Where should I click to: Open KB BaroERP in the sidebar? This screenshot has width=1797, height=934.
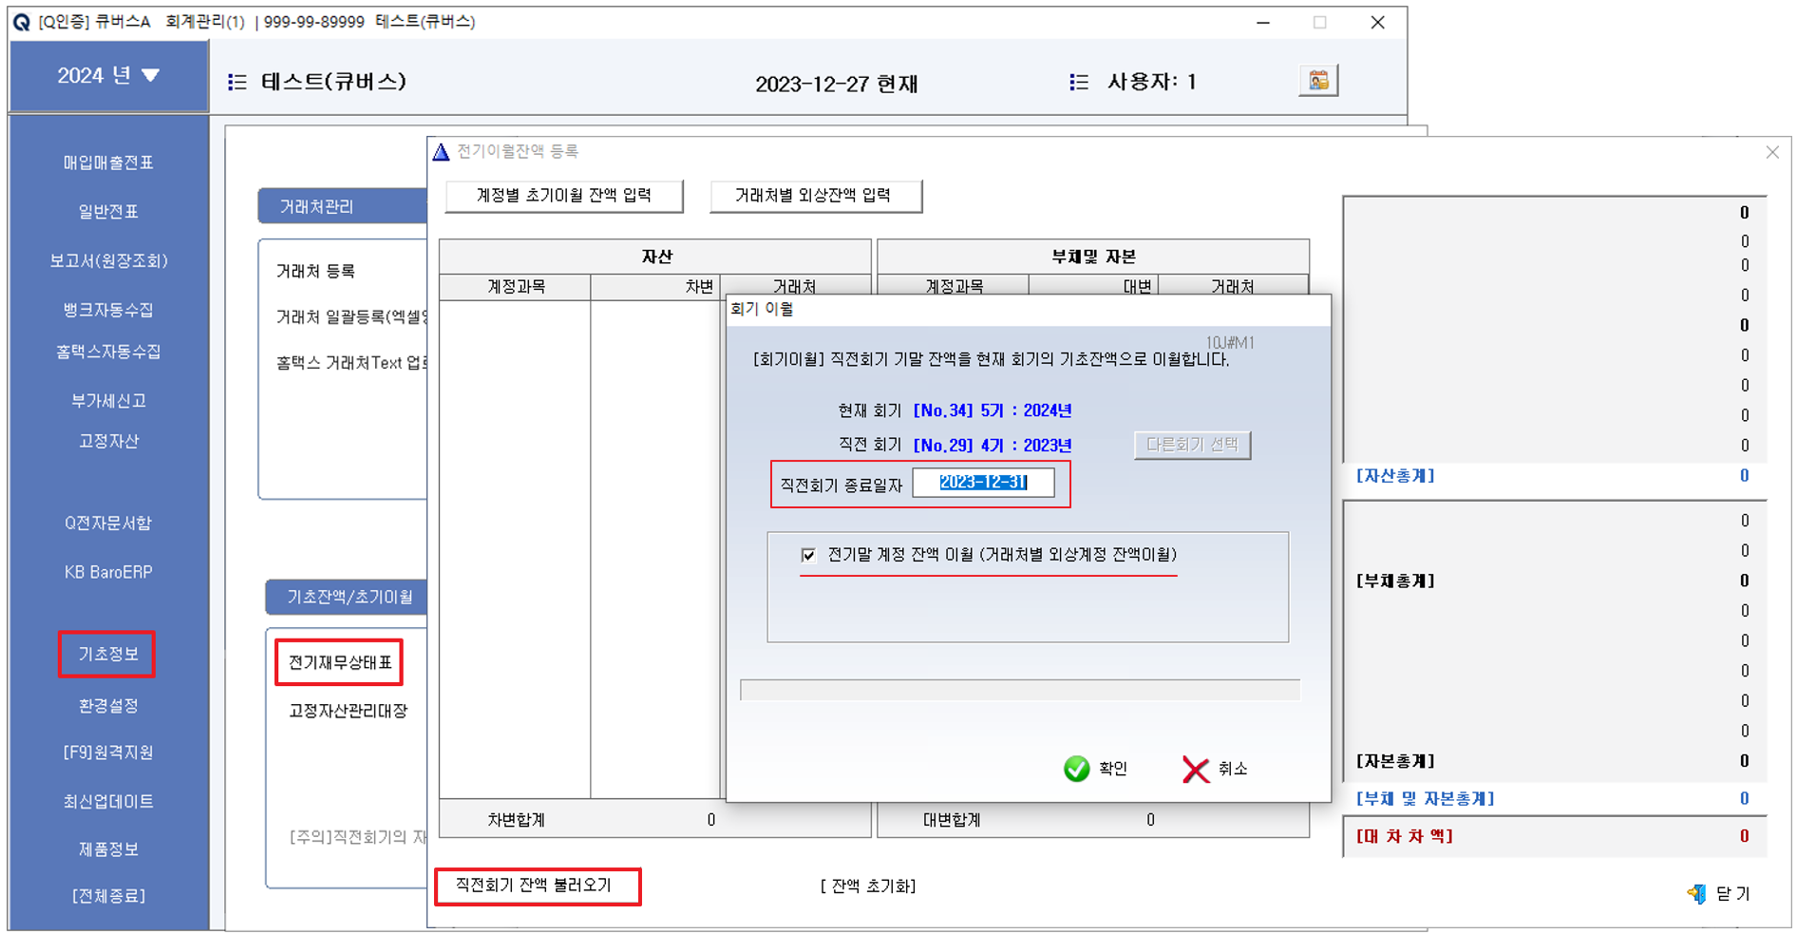point(108,572)
